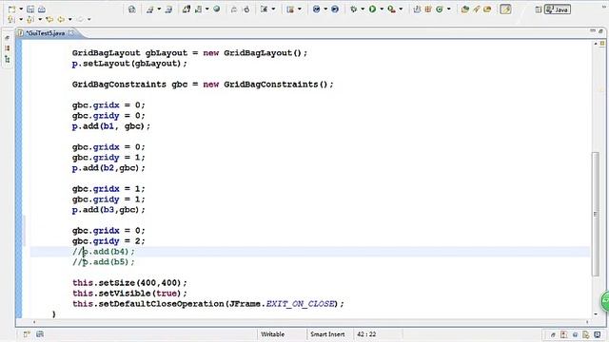Click the Search folder icon in the toolbar
The image size is (609, 342).
click(487, 9)
